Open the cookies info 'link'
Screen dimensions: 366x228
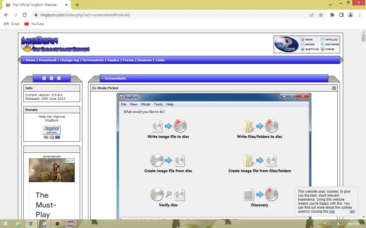[x=332, y=211]
